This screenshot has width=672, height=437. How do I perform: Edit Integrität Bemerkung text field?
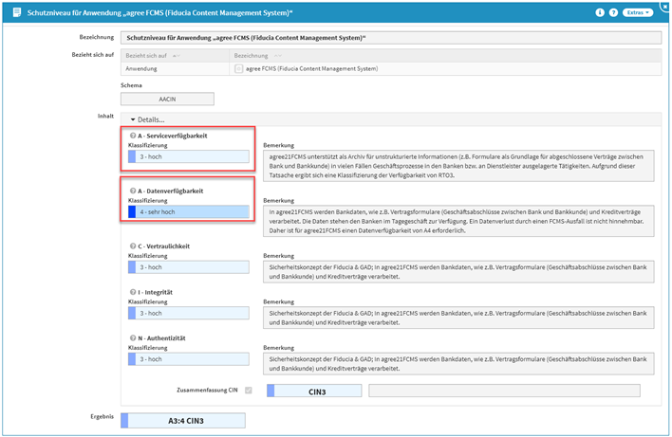458,318
